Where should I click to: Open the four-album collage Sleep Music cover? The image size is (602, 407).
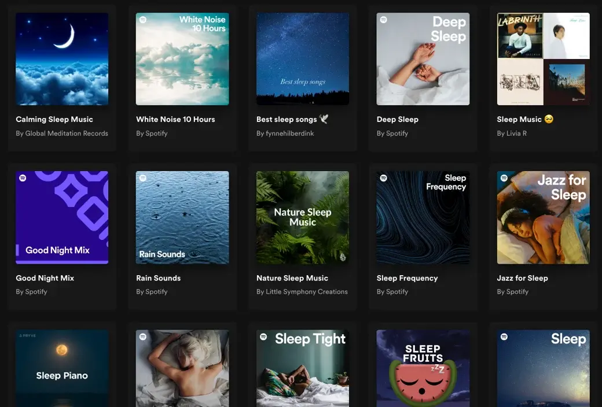pyautogui.click(x=543, y=59)
